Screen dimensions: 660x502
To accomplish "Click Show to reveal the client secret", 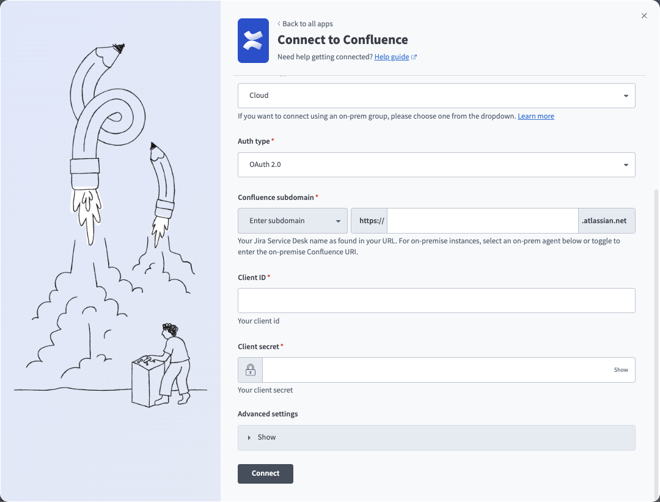I will [621, 369].
